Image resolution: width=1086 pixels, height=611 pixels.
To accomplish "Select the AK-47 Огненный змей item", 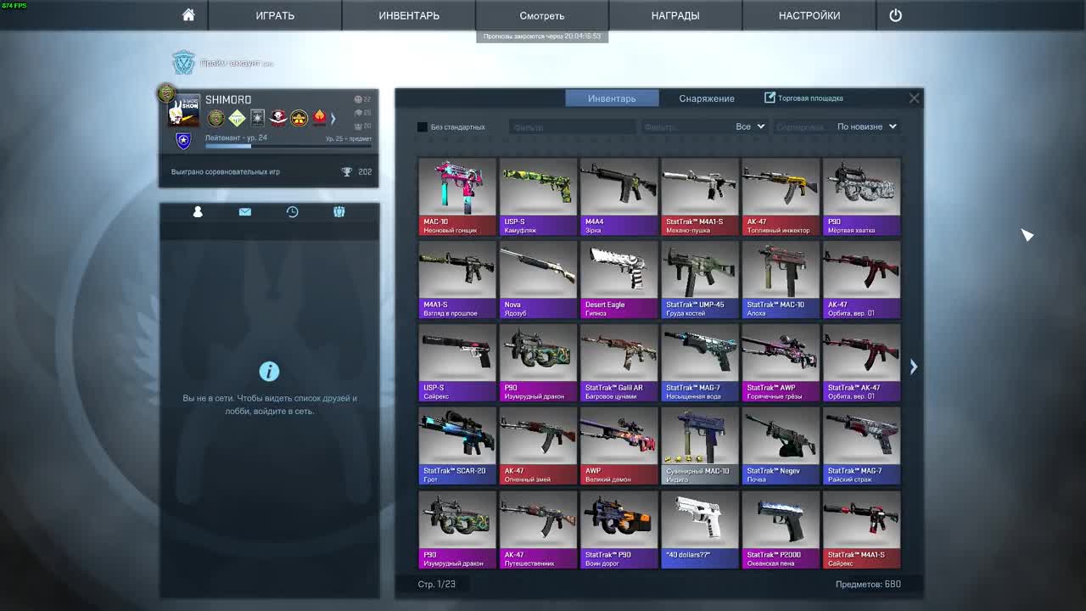I will (538, 446).
